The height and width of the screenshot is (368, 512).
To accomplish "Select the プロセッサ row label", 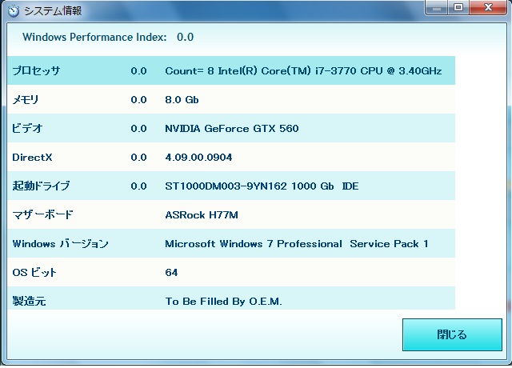I will pos(36,70).
